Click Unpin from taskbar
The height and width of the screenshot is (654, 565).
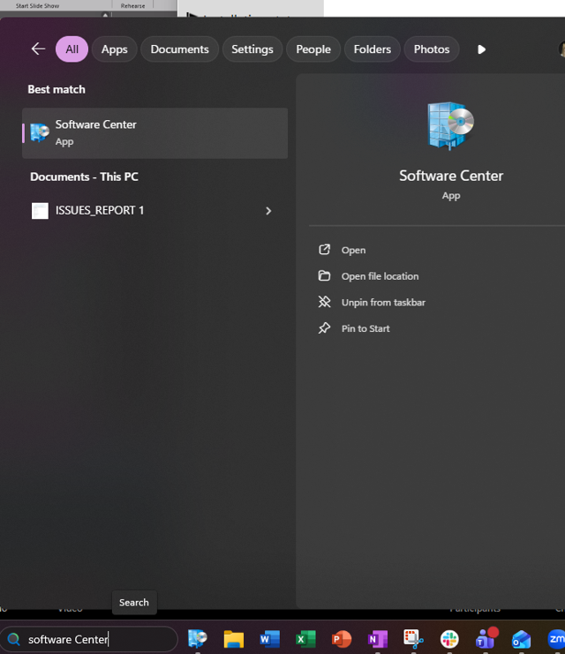(383, 303)
